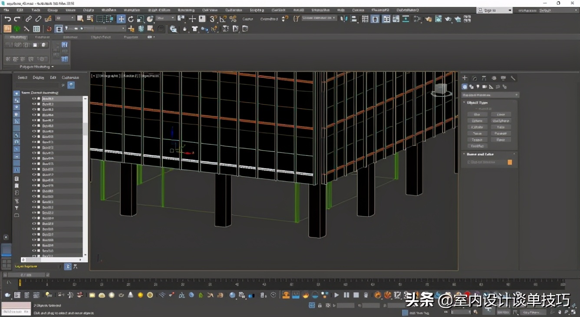Screen dimensions: 580x317
Task: Click the Box primitive creation button
Action: click(x=477, y=114)
